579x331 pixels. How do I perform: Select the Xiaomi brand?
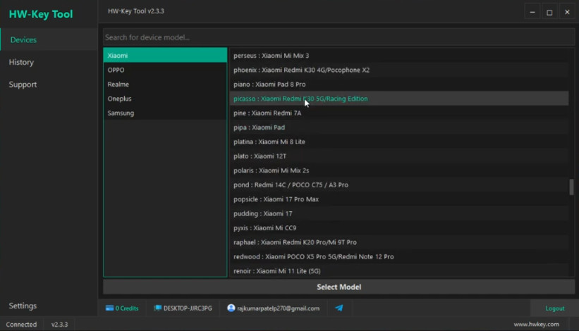coord(165,56)
